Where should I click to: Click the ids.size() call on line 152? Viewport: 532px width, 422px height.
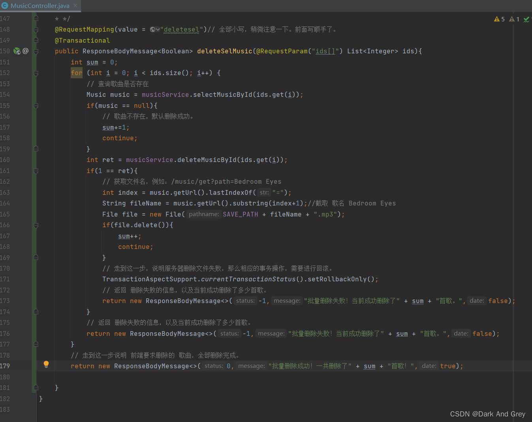click(x=171, y=73)
